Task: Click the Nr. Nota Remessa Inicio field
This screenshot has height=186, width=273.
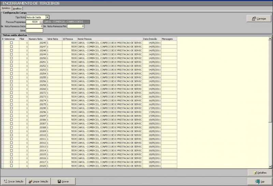Action: coord(35,26)
